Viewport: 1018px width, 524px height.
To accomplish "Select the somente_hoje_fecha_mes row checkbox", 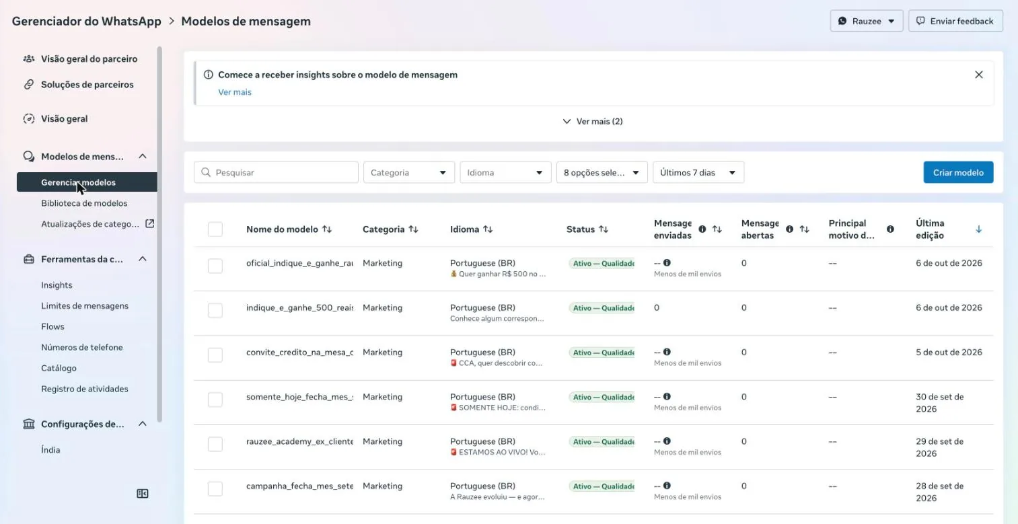I will [215, 400].
